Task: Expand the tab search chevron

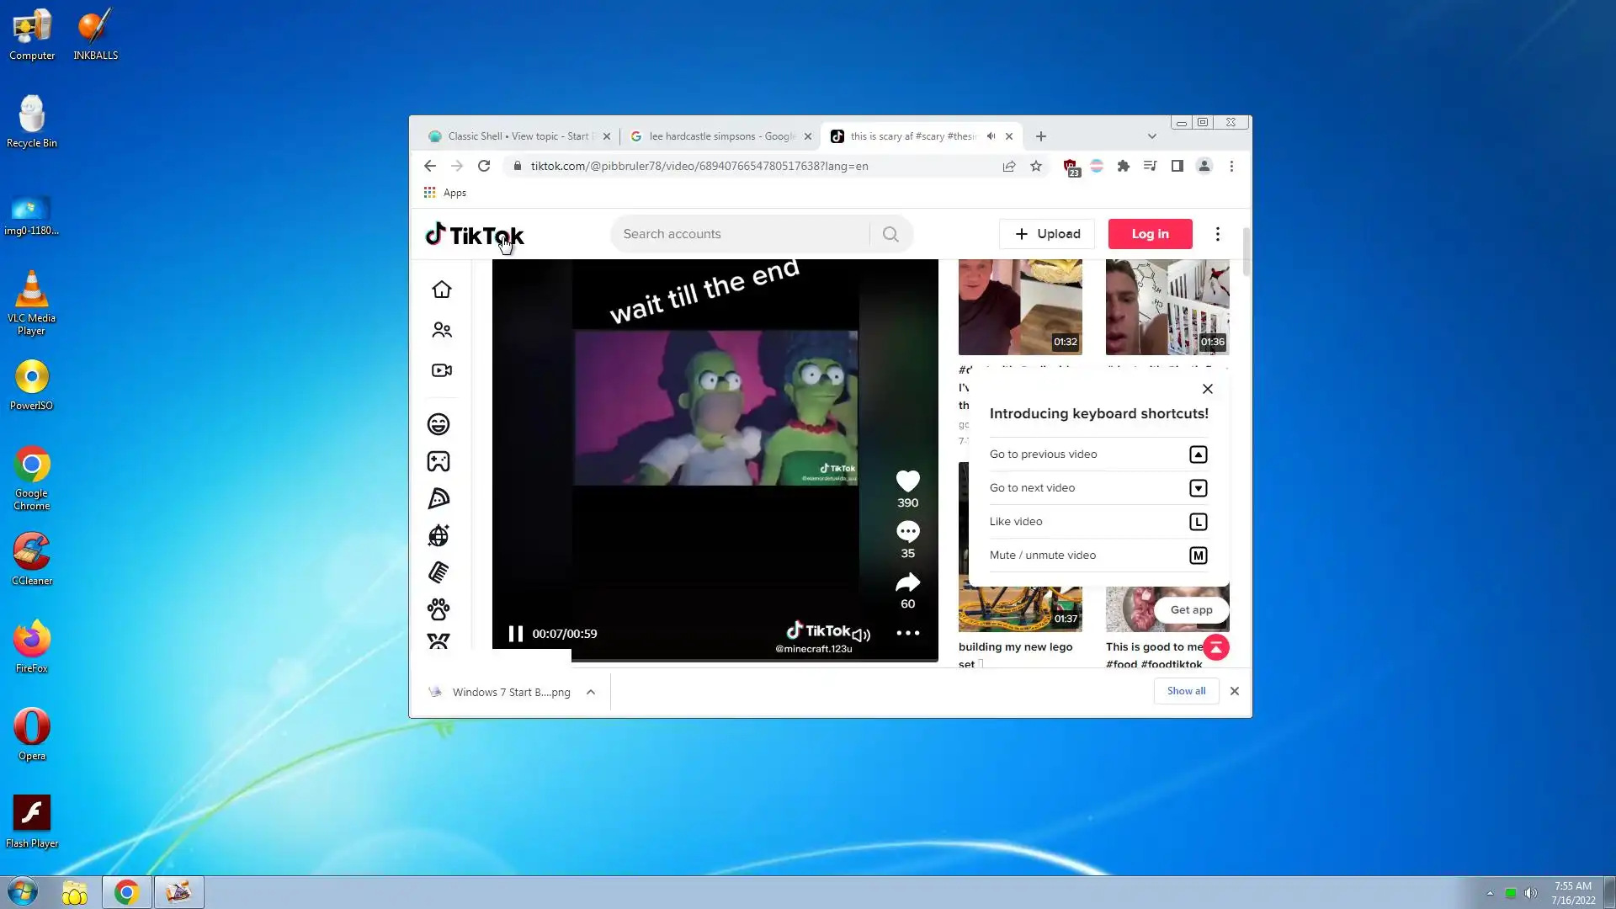Action: tap(1151, 136)
